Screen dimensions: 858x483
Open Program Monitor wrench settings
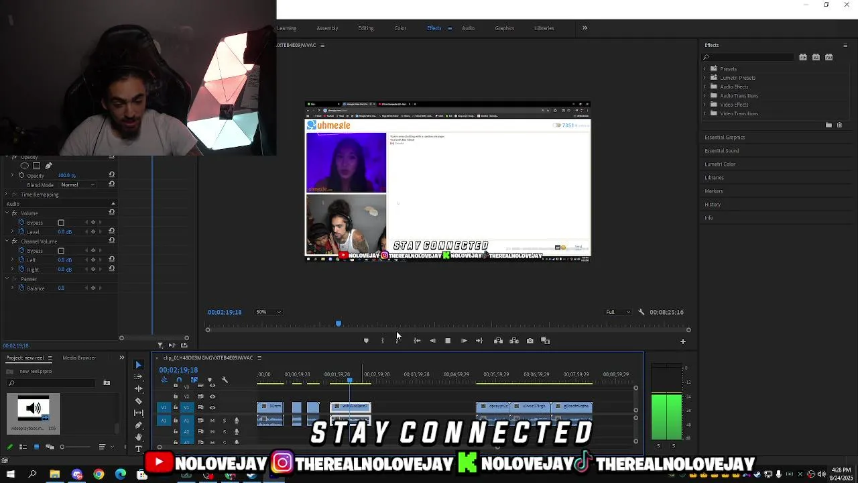pyautogui.click(x=641, y=312)
